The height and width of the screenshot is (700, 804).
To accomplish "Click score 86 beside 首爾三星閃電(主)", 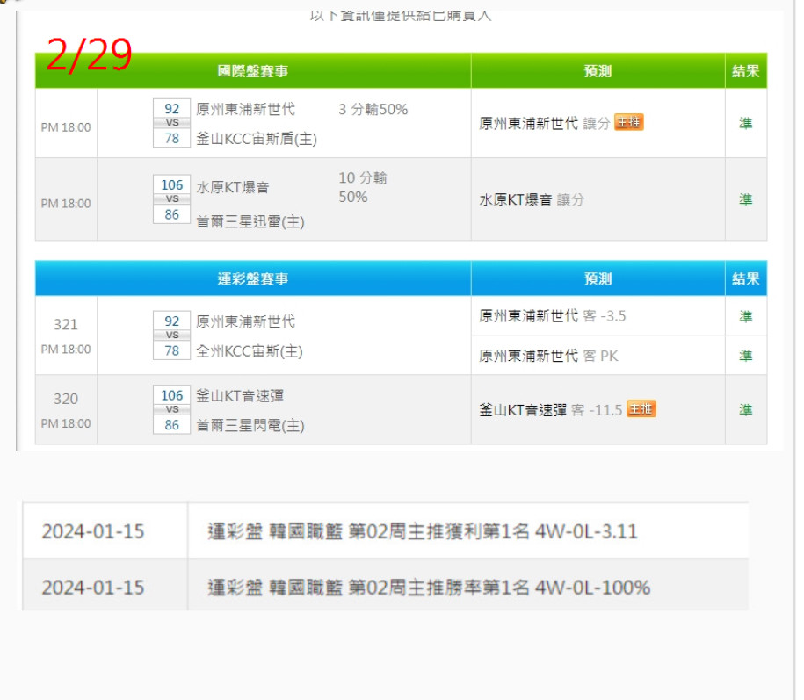I will (172, 425).
